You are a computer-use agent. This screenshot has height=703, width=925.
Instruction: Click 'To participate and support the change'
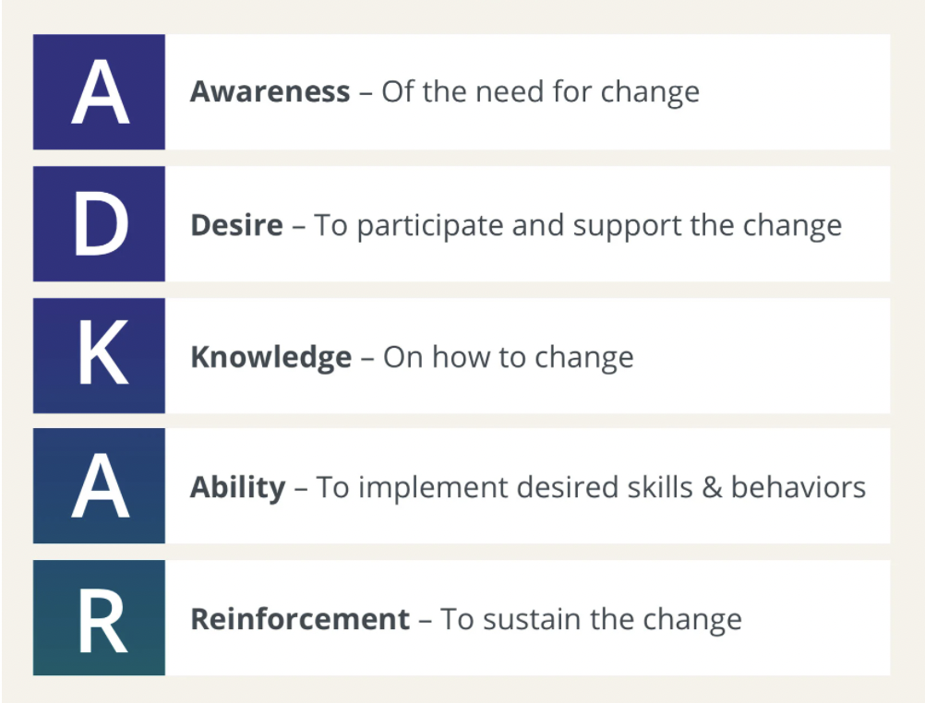578,226
